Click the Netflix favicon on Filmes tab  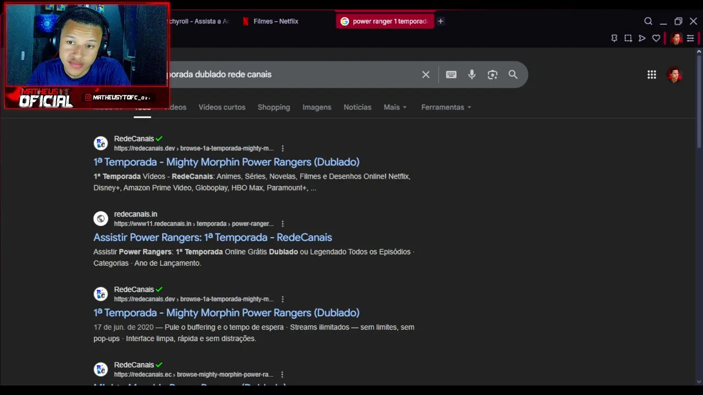(246, 21)
